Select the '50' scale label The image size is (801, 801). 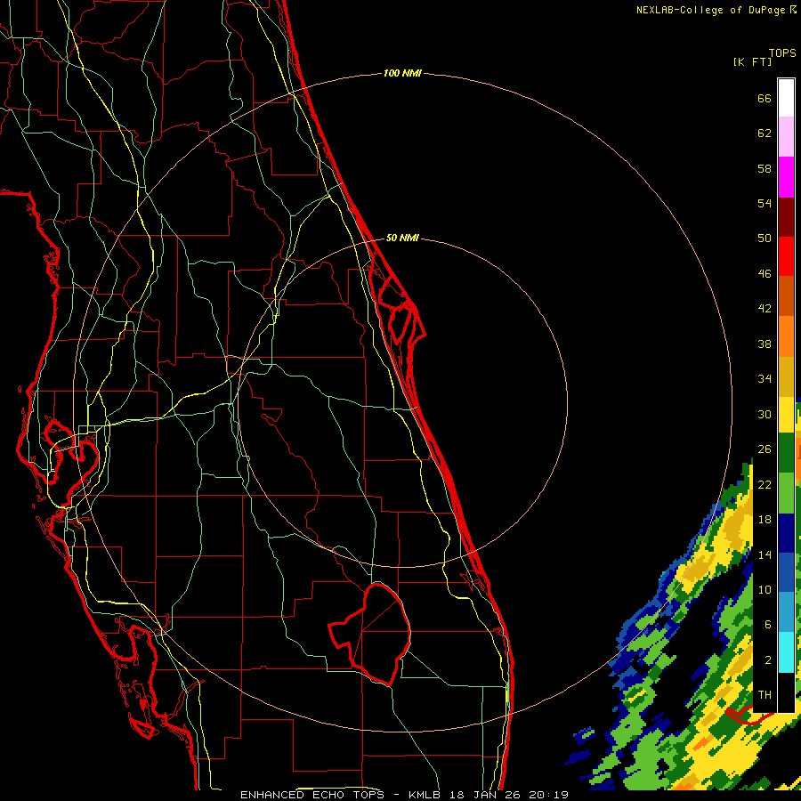[765, 239]
